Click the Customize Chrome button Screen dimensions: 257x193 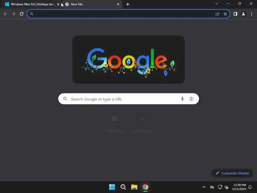pyautogui.click(x=232, y=173)
